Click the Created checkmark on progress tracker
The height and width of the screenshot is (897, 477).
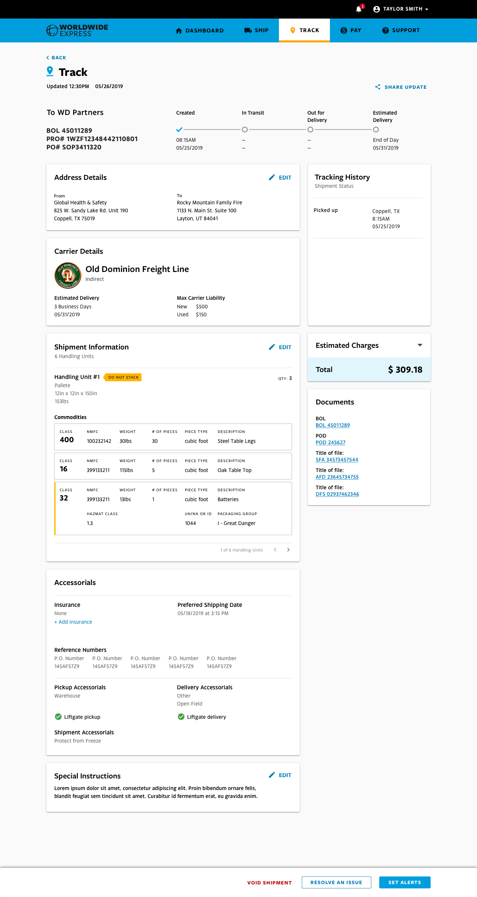coord(179,130)
